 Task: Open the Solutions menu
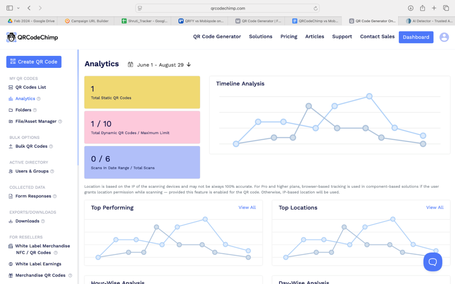point(260,37)
